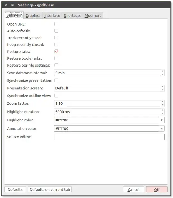The image size is (173, 198).
Task: Click the Highlight color #ffff00 text
Action: pos(62,120)
